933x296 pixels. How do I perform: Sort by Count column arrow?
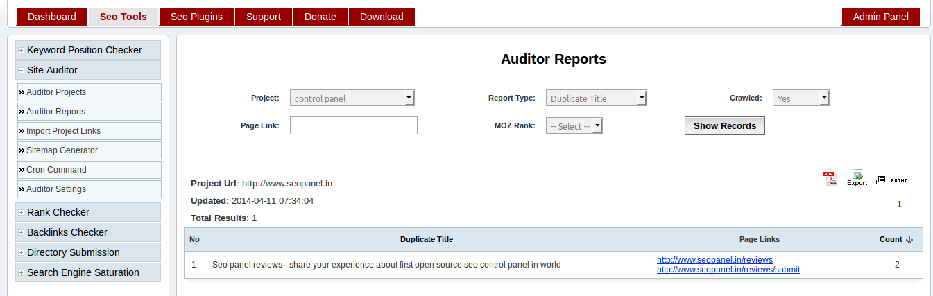[x=909, y=239]
